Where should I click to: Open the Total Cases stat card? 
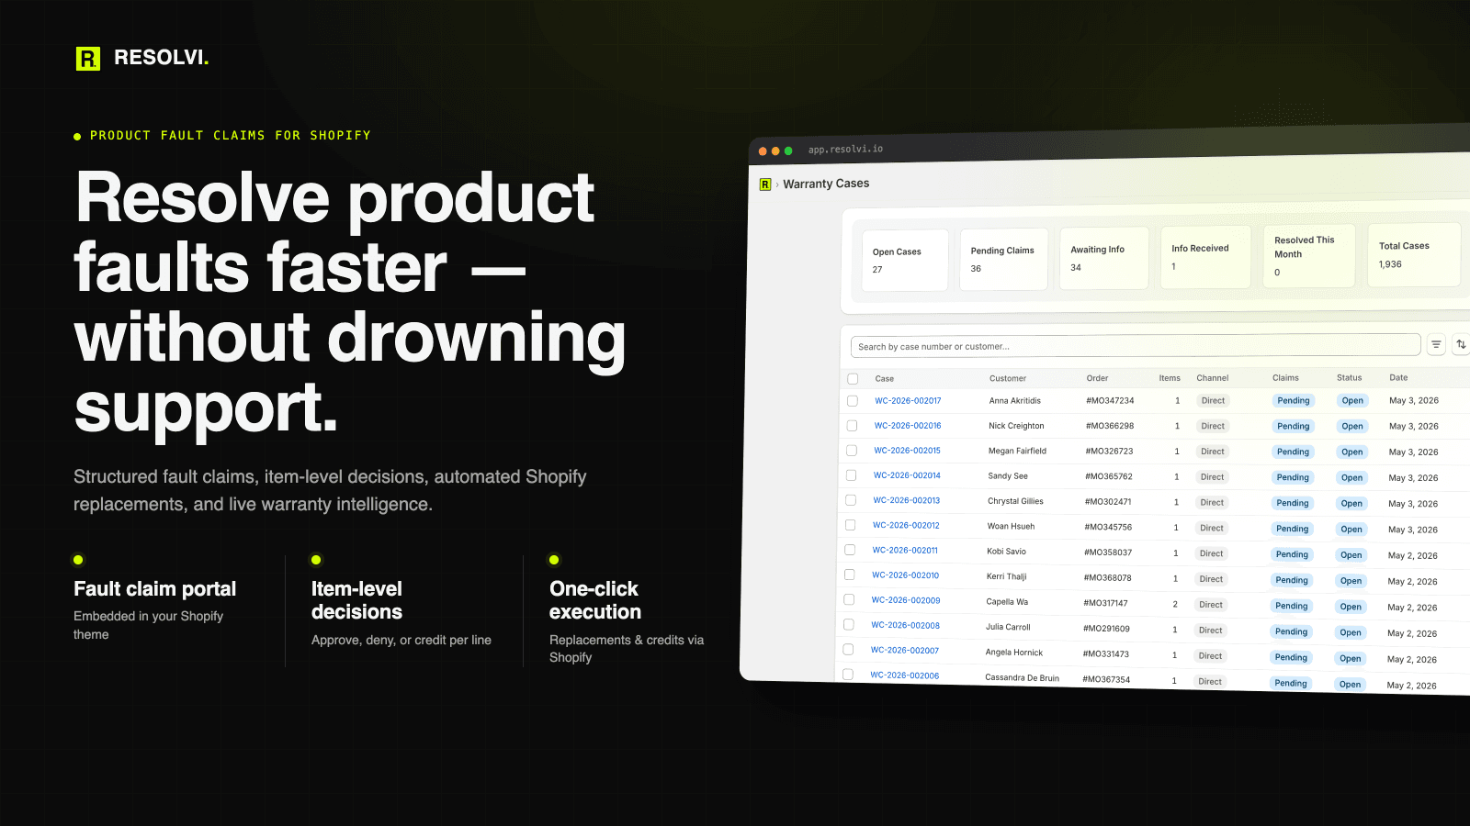click(1414, 255)
